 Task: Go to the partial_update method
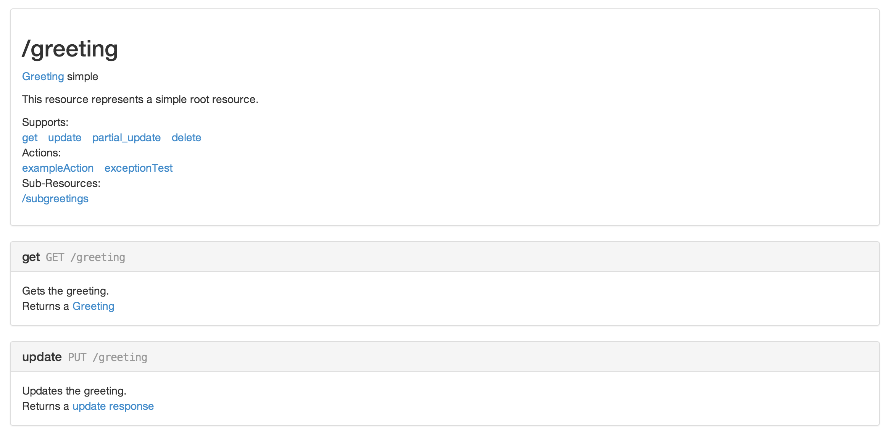126,138
